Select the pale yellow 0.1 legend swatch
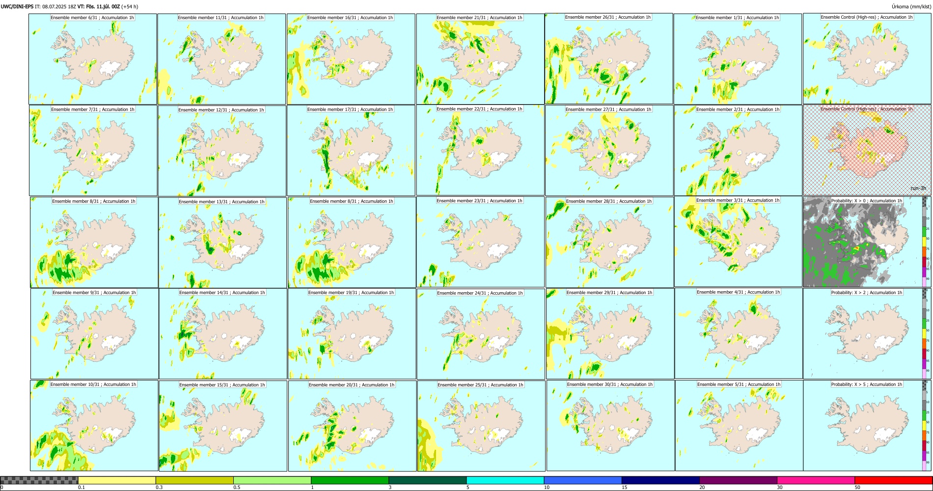Screen dimensions: 933x491 pos(117,480)
